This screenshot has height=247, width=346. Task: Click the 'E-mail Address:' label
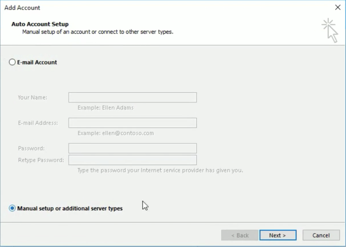click(x=38, y=123)
